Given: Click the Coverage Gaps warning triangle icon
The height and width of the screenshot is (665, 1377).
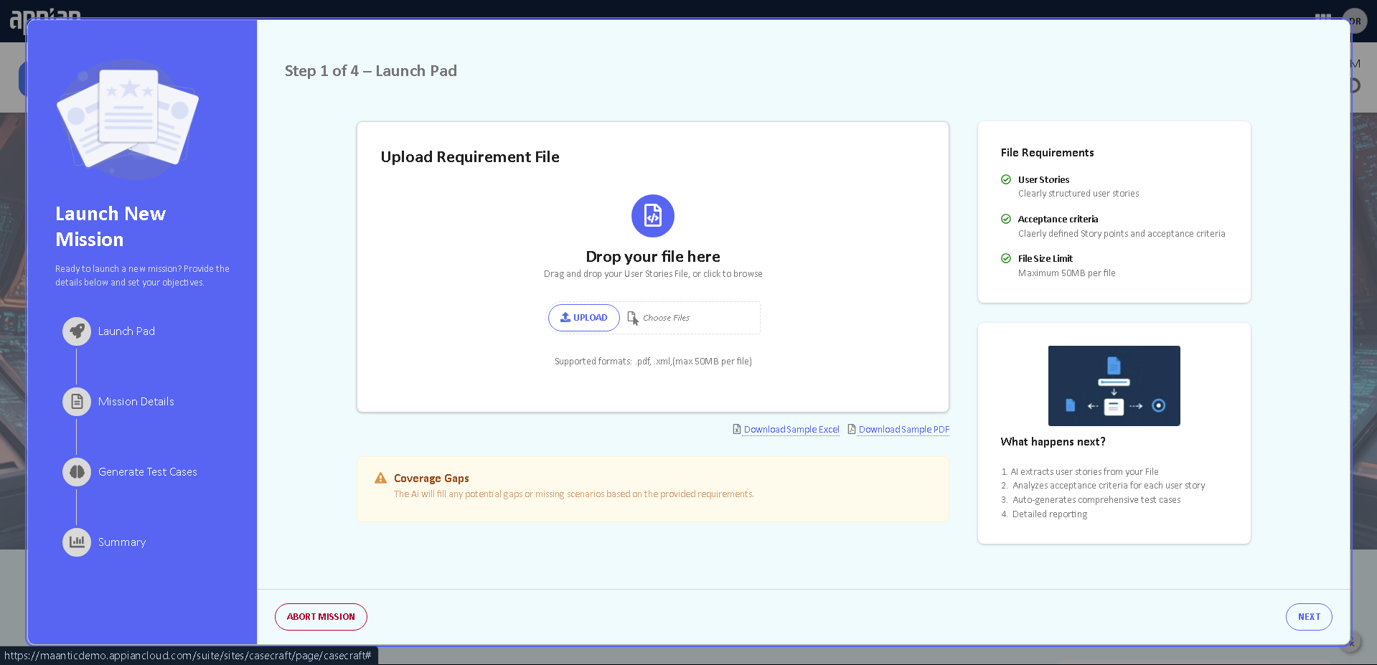Looking at the screenshot, I should point(380,478).
